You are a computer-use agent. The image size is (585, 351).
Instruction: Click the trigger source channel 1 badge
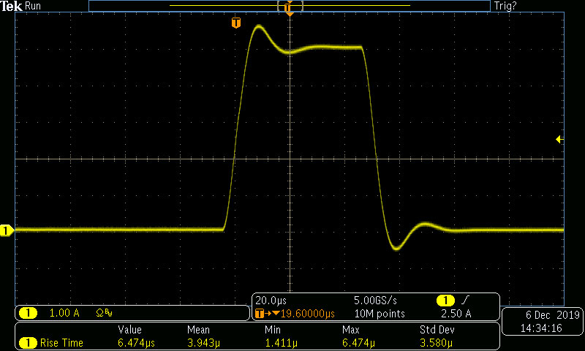[x=445, y=301]
